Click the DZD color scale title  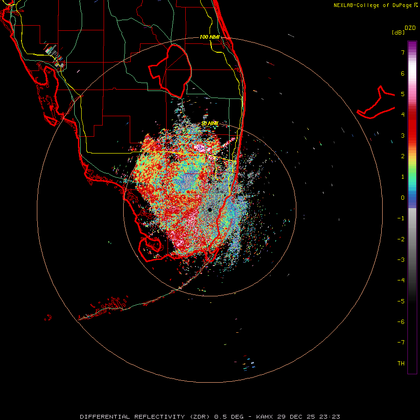coord(410,28)
